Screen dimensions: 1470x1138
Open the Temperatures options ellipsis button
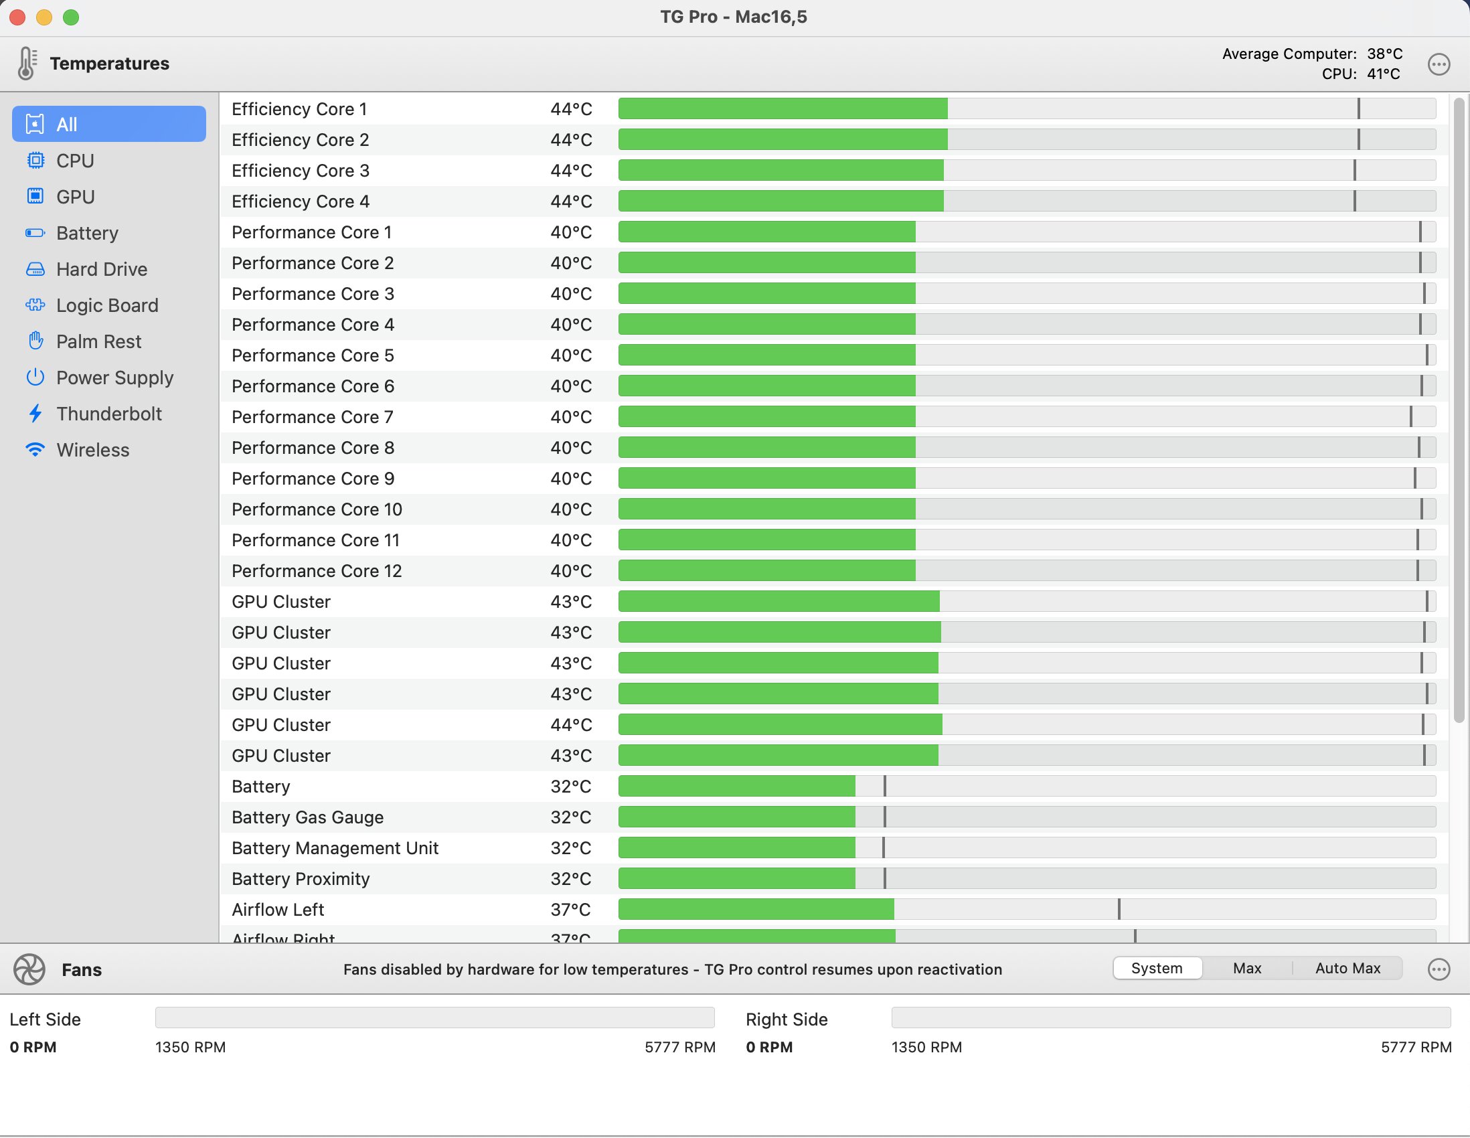[x=1439, y=64]
